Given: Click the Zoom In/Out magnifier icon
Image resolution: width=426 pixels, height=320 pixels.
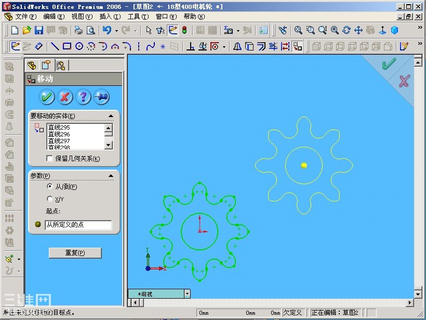Looking at the screenshot, I should pyautogui.click(x=322, y=30).
